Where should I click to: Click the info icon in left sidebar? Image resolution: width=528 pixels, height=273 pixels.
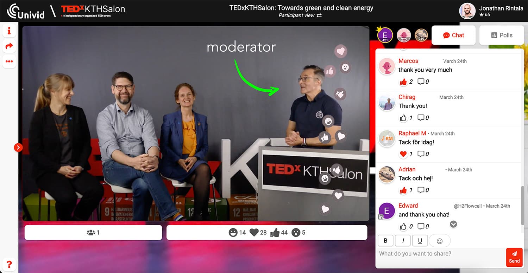click(9, 31)
